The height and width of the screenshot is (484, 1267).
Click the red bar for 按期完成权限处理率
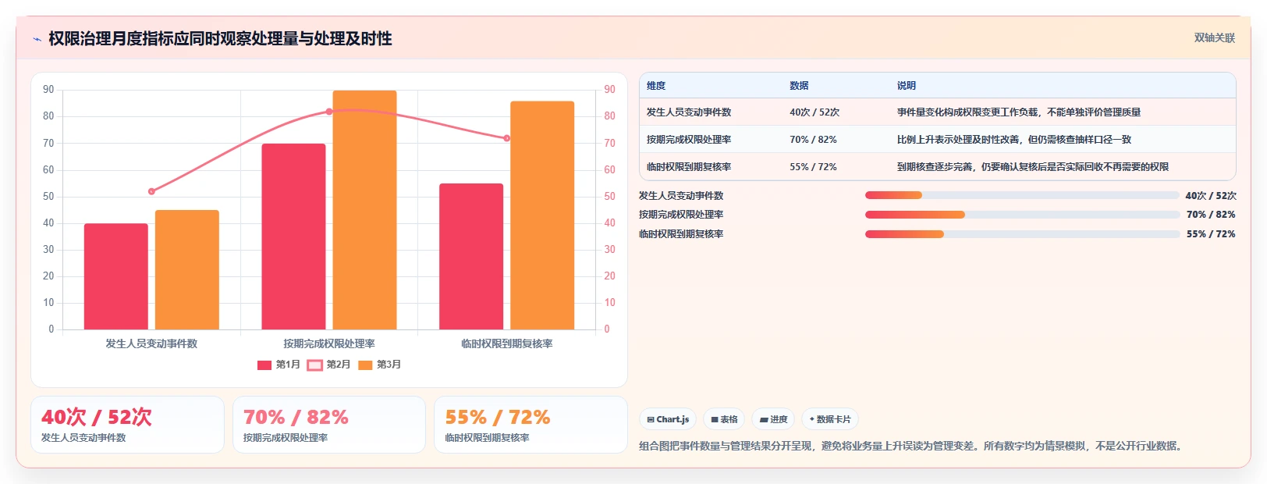pos(293,237)
